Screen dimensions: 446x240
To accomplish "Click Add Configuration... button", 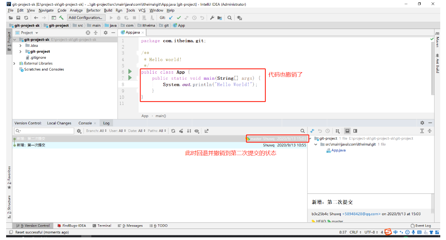I will coord(85,18).
